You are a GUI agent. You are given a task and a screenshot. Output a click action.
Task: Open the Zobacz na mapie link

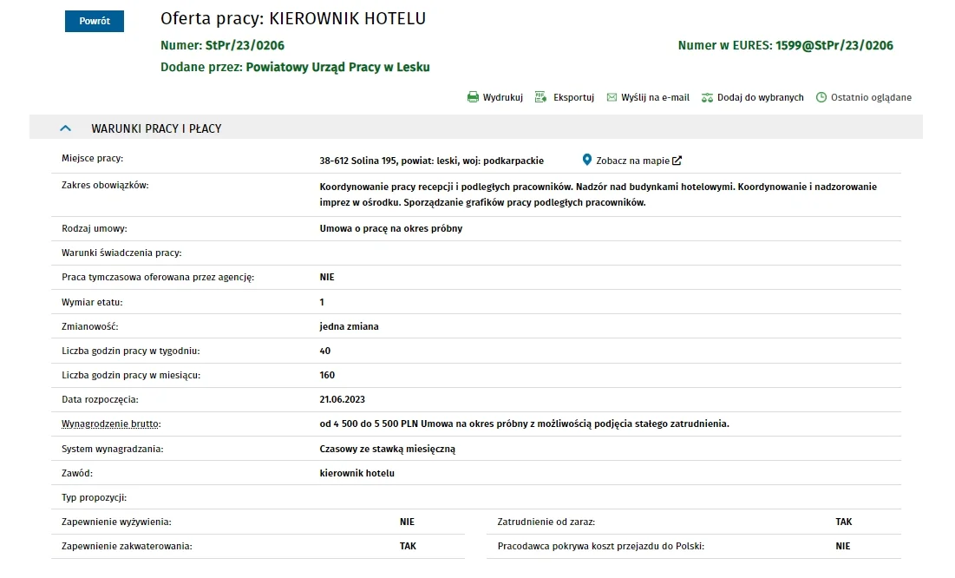(632, 161)
